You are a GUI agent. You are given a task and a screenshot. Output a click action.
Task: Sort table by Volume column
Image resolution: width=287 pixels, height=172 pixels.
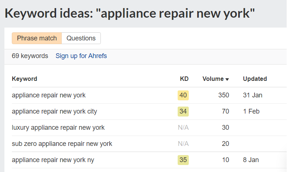[213, 79]
